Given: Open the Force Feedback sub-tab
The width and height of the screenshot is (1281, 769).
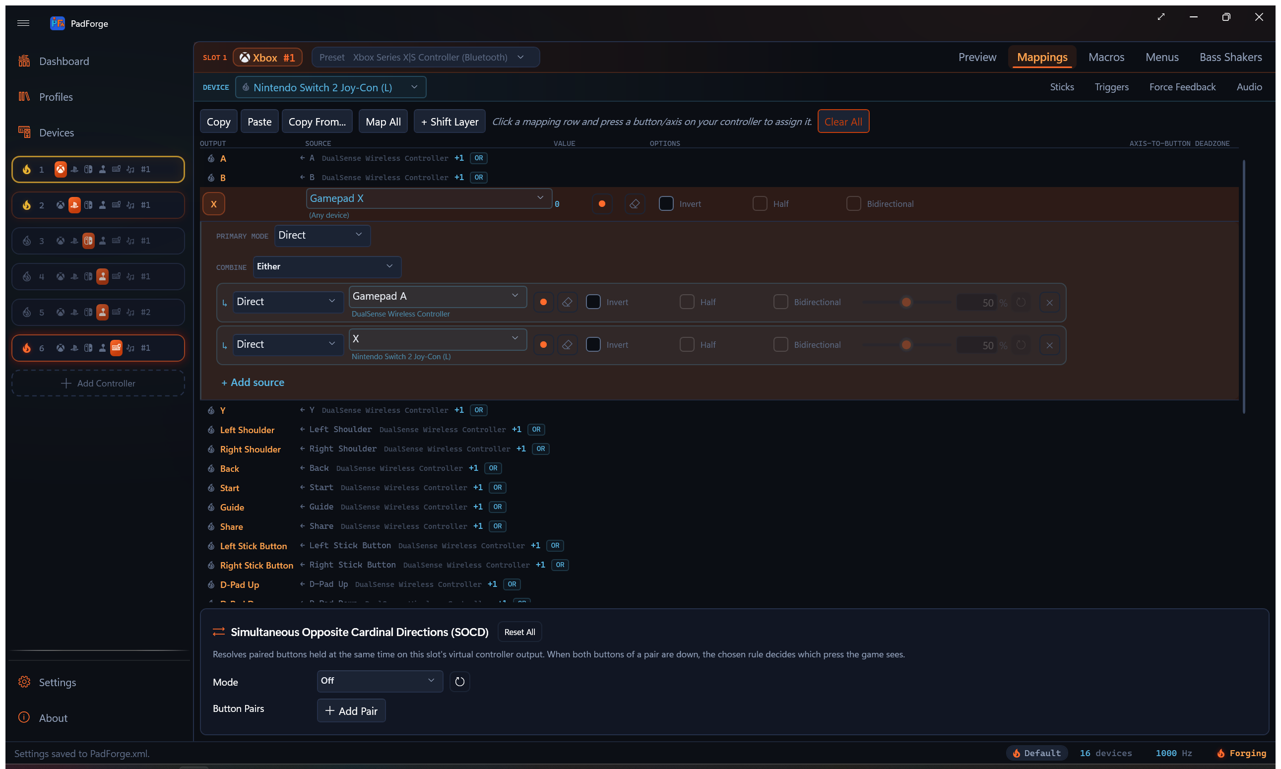Looking at the screenshot, I should tap(1182, 87).
